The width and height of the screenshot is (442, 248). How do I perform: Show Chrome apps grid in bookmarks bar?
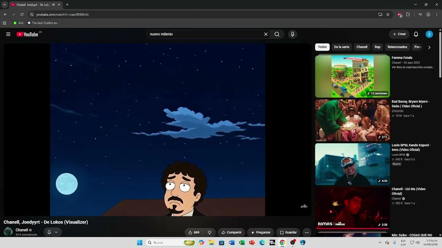point(4,23)
